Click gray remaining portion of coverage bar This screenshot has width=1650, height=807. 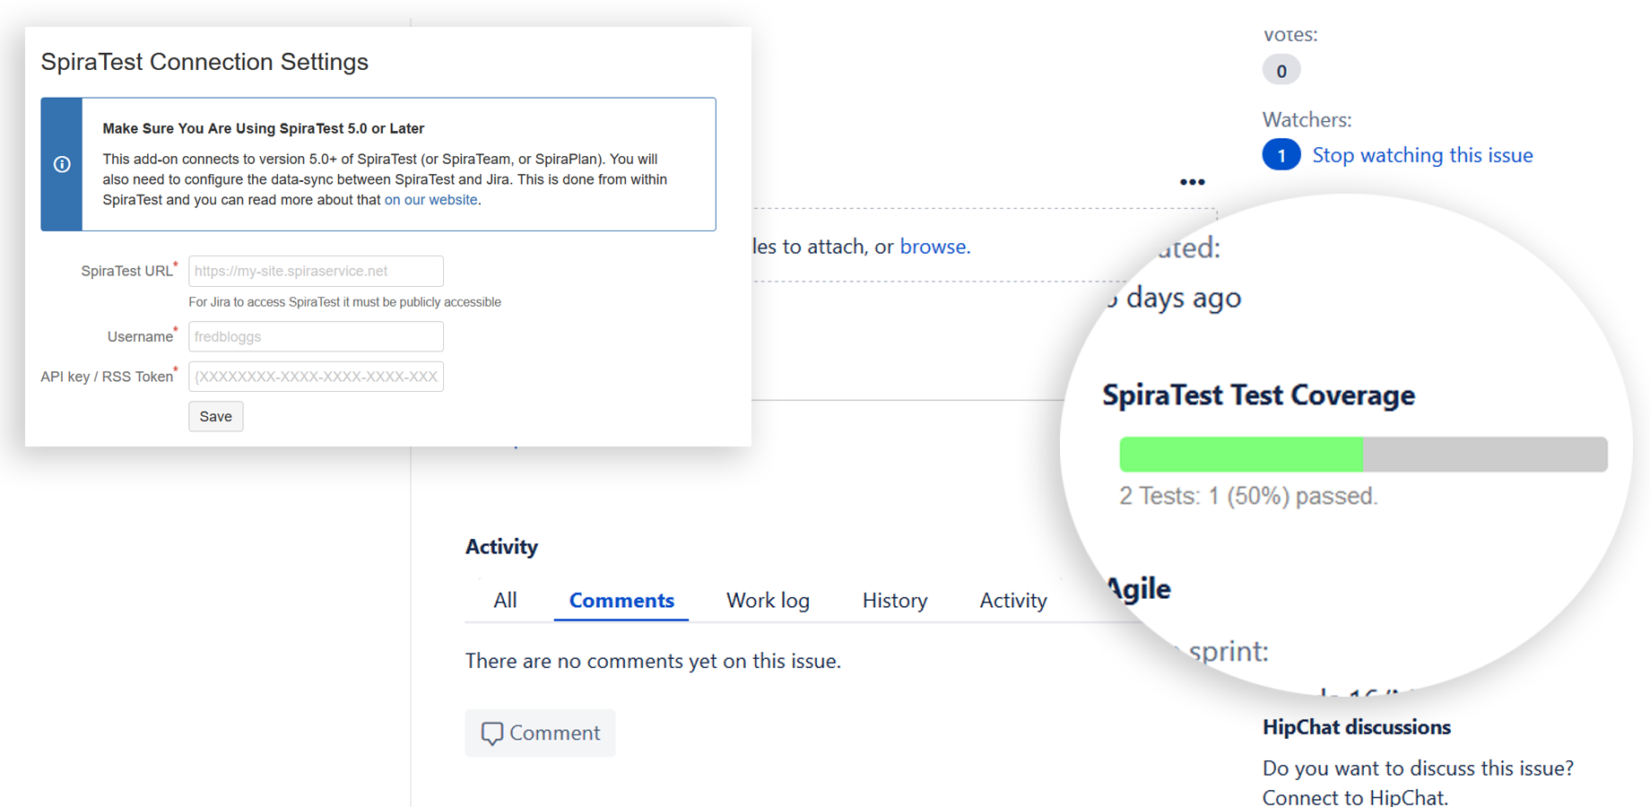(x=1484, y=455)
